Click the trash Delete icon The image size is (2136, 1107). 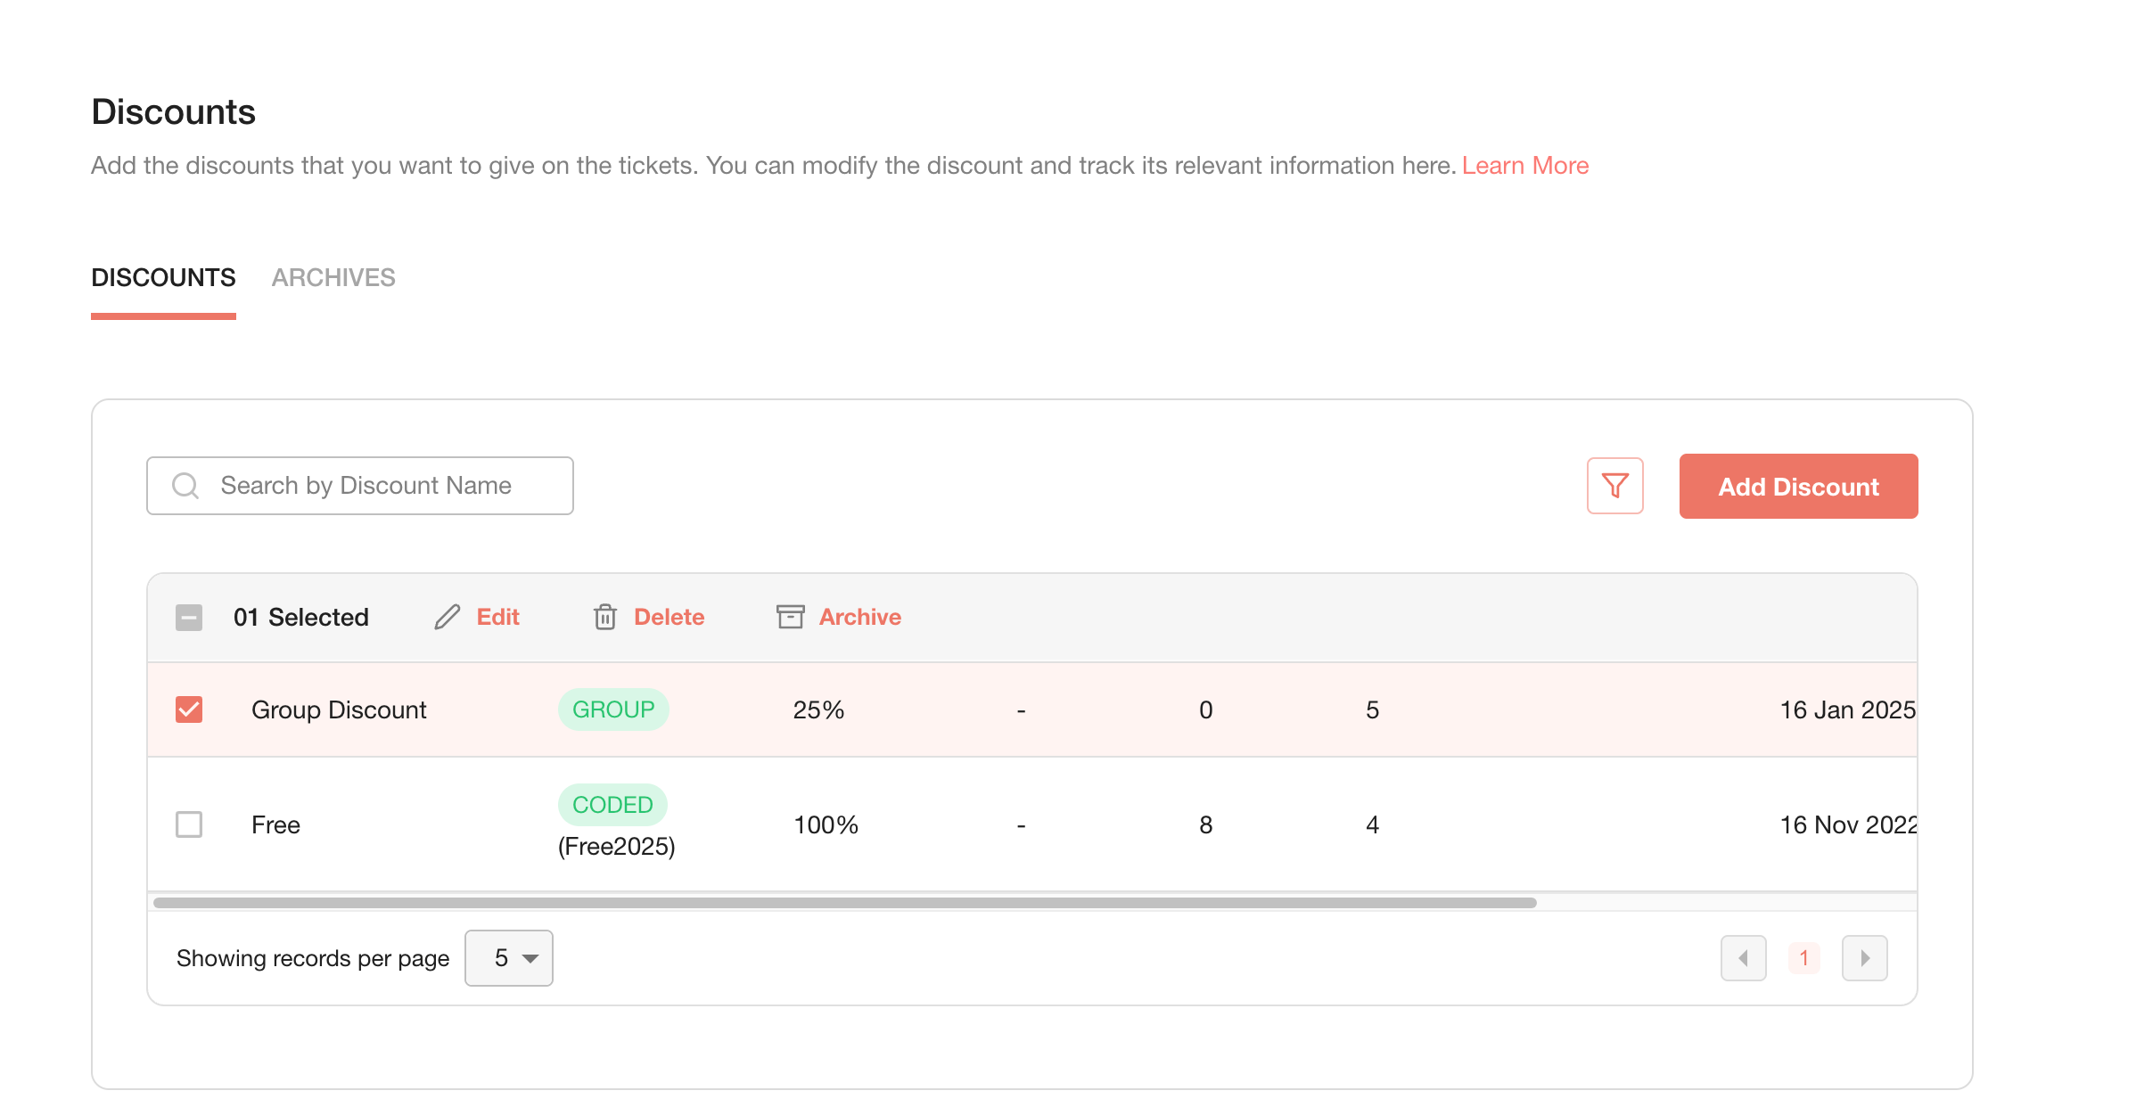point(605,617)
